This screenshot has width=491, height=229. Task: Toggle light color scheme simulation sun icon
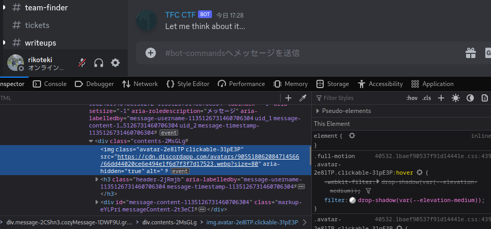pyautogui.click(x=455, y=98)
